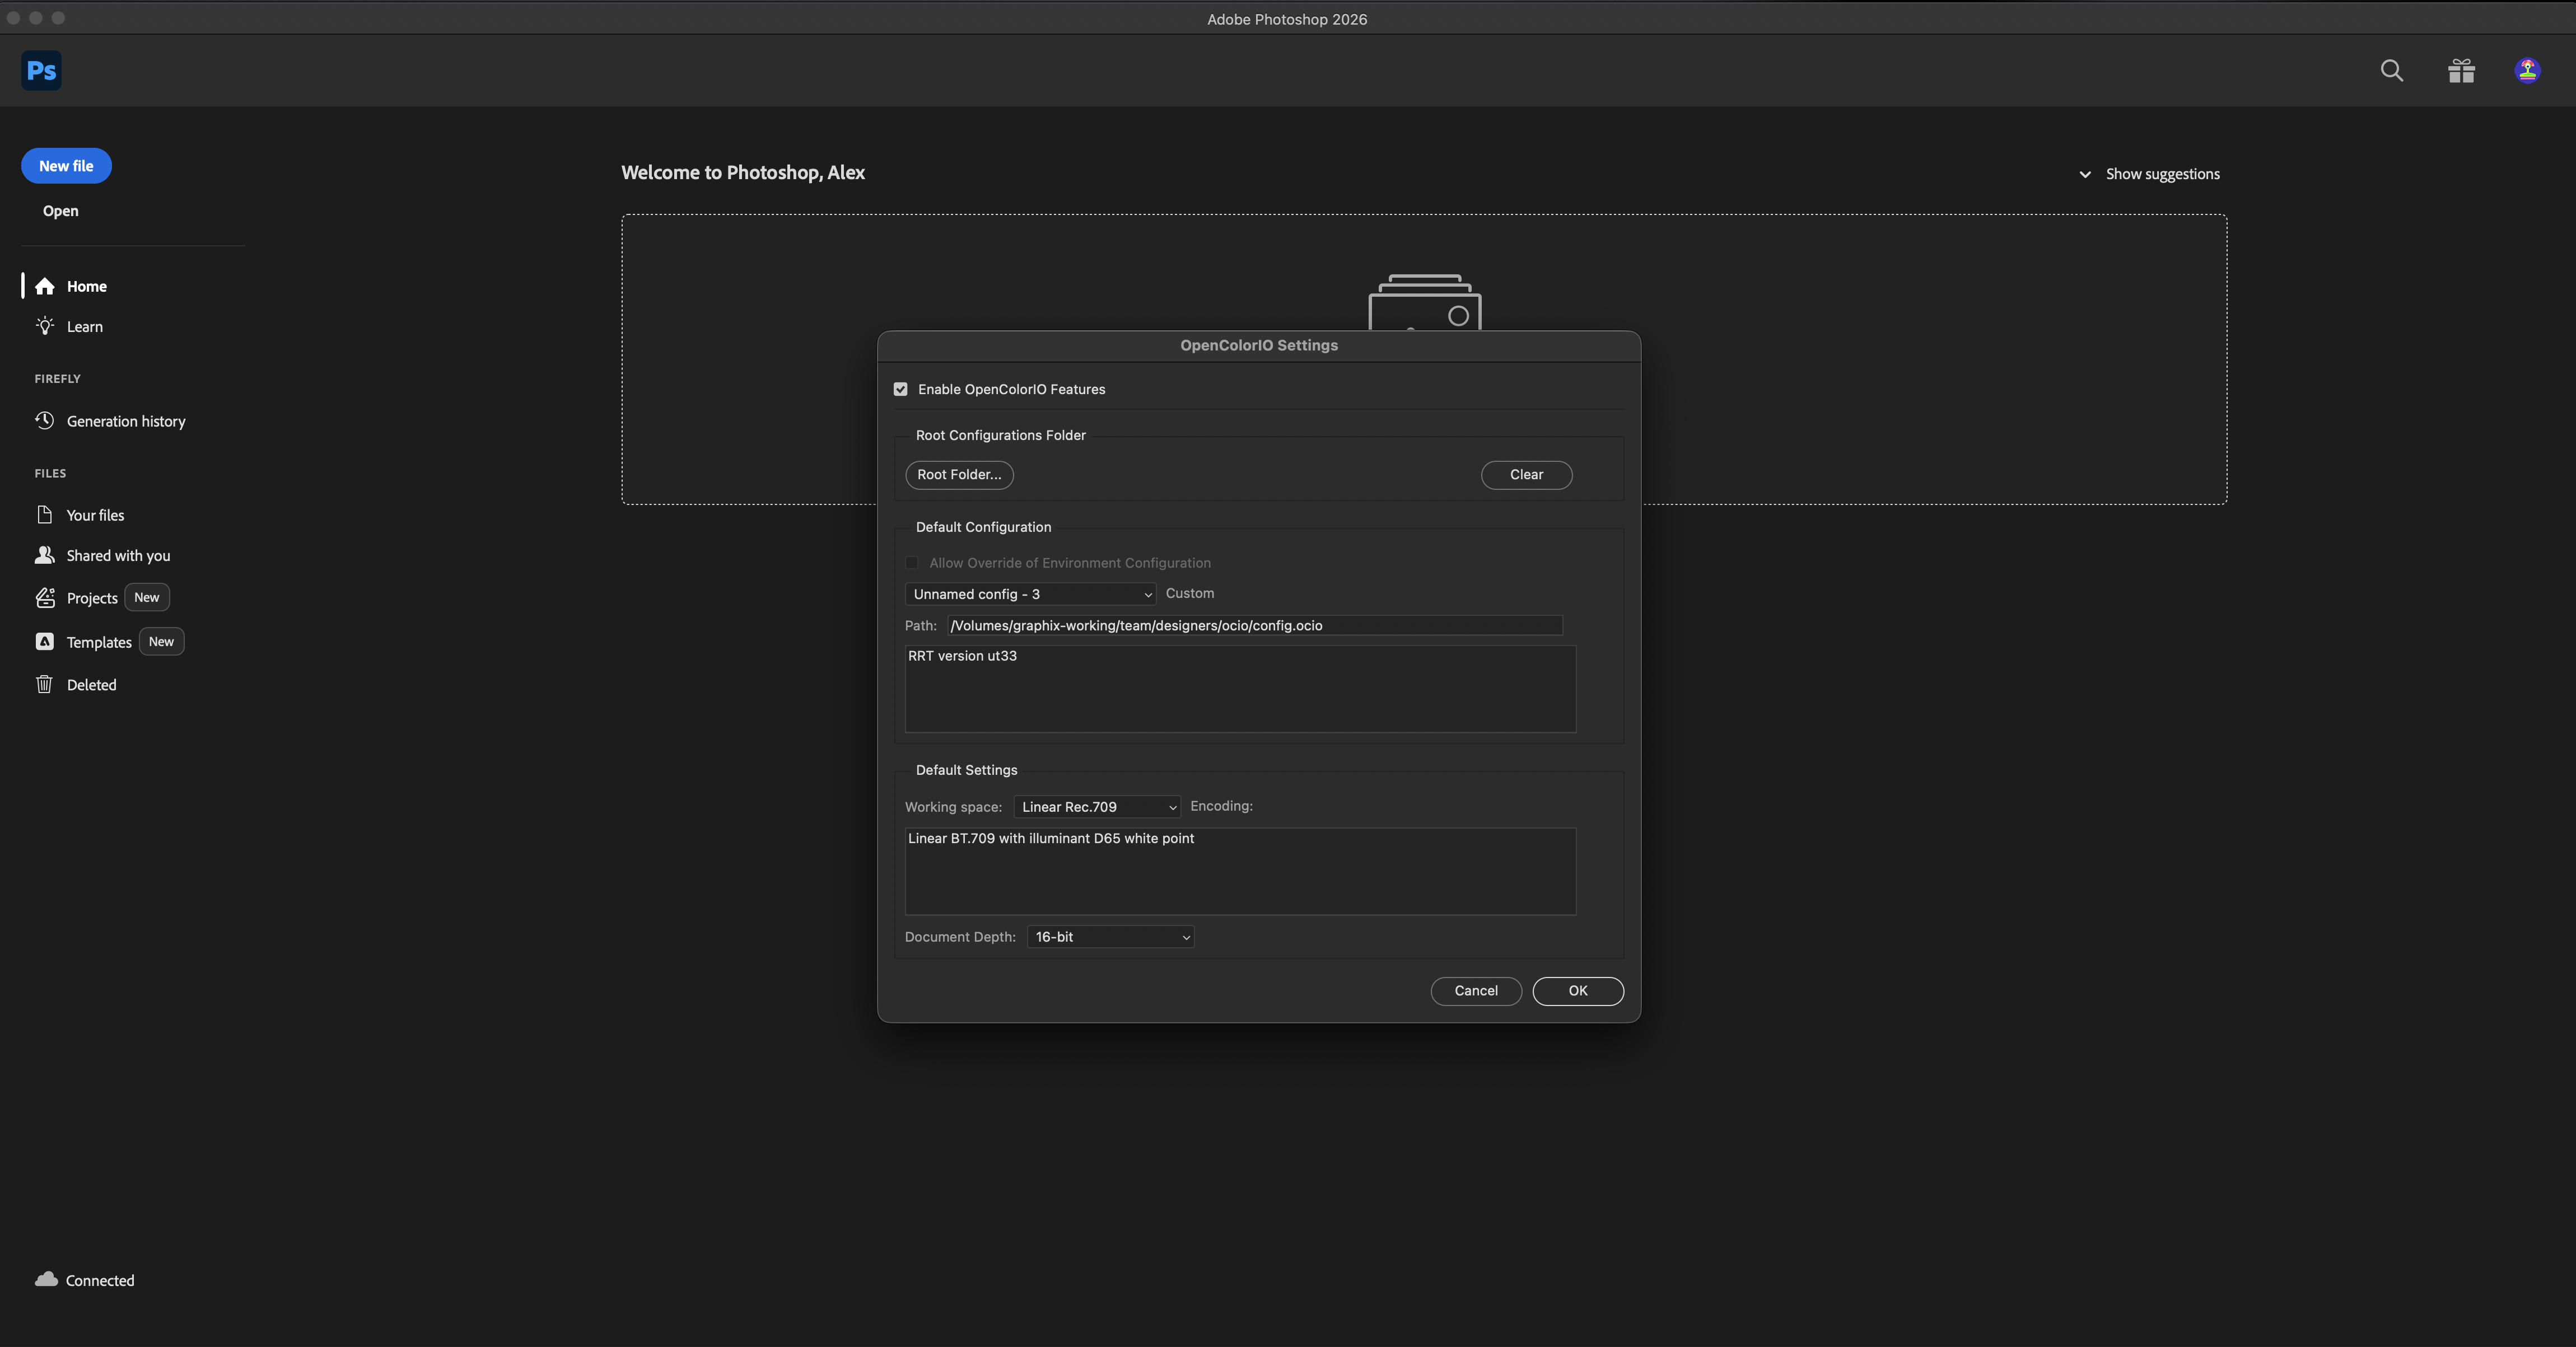The image size is (2576, 1347).
Task: Open Your files section
Action: 95,515
